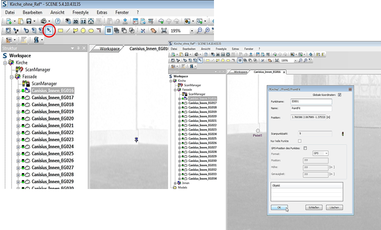Open the Extras menu in right window
Image resolution: width=381 pixels, height=230 pixels.
click(x=235, y=48)
